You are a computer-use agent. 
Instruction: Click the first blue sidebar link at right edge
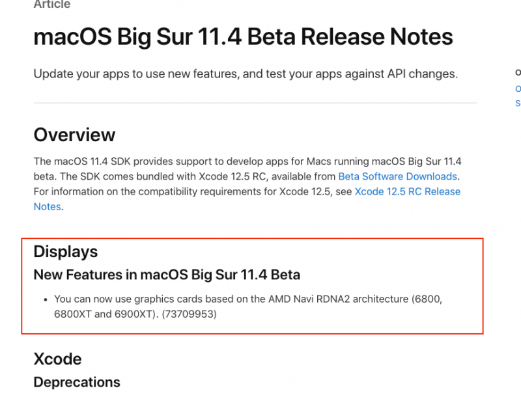tap(518, 89)
